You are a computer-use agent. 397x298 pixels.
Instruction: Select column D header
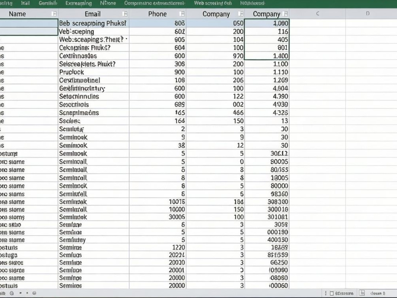point(368,14)
